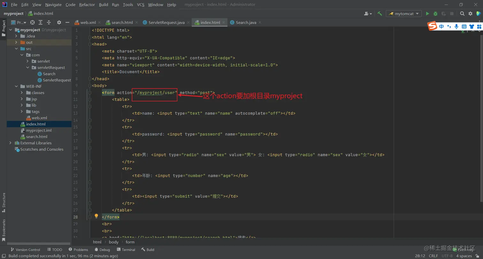Open the File menu
Image resolution: width=483 pixels, height=259 pixels.
coord(14,4)
